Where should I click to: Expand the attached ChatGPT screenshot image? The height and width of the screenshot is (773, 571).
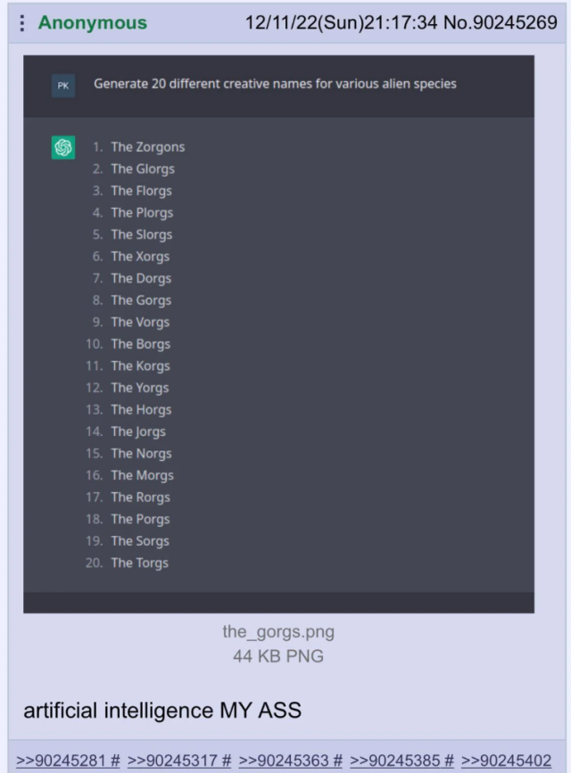[279, 334]
